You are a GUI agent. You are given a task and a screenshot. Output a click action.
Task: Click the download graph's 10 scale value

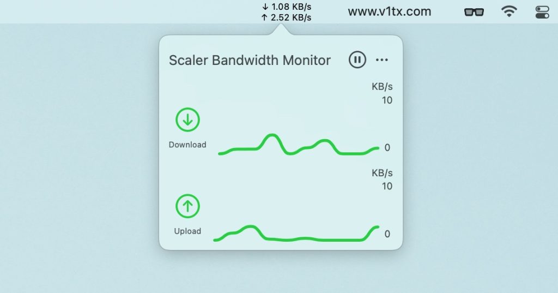[387, 100]
